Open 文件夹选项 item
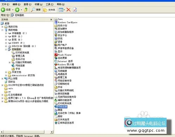Screen dimensions: 175x137 pyautogui.click(x=62, y=119)
